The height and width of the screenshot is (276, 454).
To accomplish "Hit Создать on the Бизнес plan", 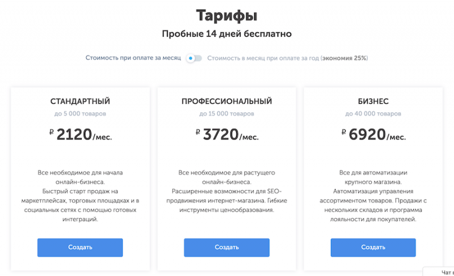I will [373, 247].
